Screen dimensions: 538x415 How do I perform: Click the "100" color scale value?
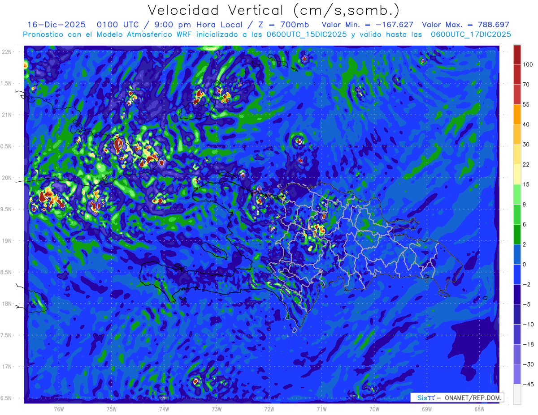528,64
